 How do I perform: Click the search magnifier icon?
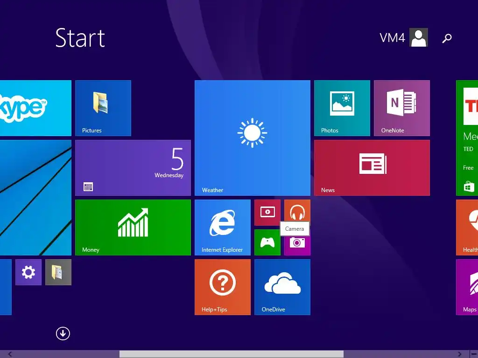tap(447, 38)
